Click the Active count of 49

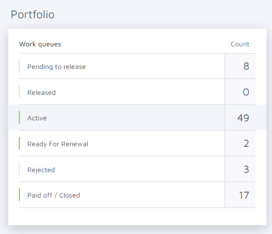tap(243, 118)
